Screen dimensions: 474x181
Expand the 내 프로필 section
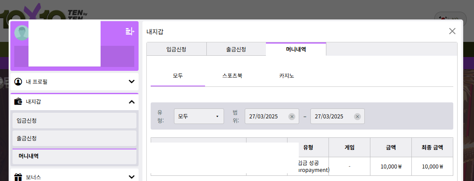pos(132,82)
